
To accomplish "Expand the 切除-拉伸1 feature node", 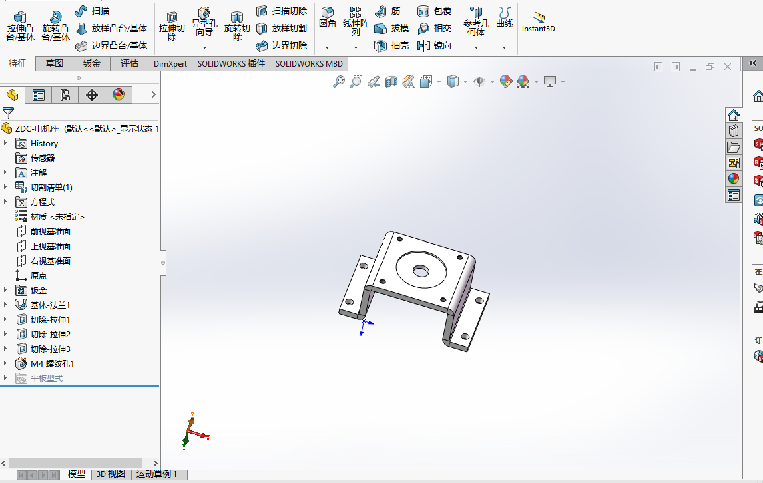I will [x=5, y=319].
